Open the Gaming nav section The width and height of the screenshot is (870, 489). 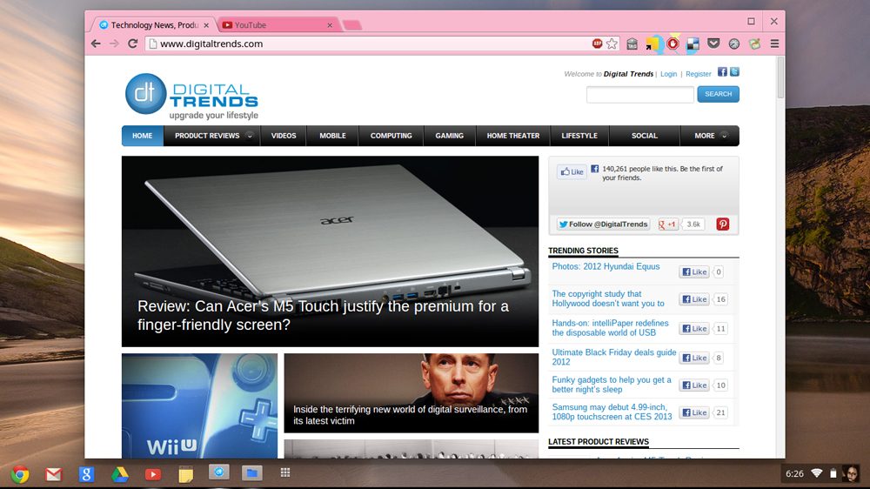coord(450,136)
